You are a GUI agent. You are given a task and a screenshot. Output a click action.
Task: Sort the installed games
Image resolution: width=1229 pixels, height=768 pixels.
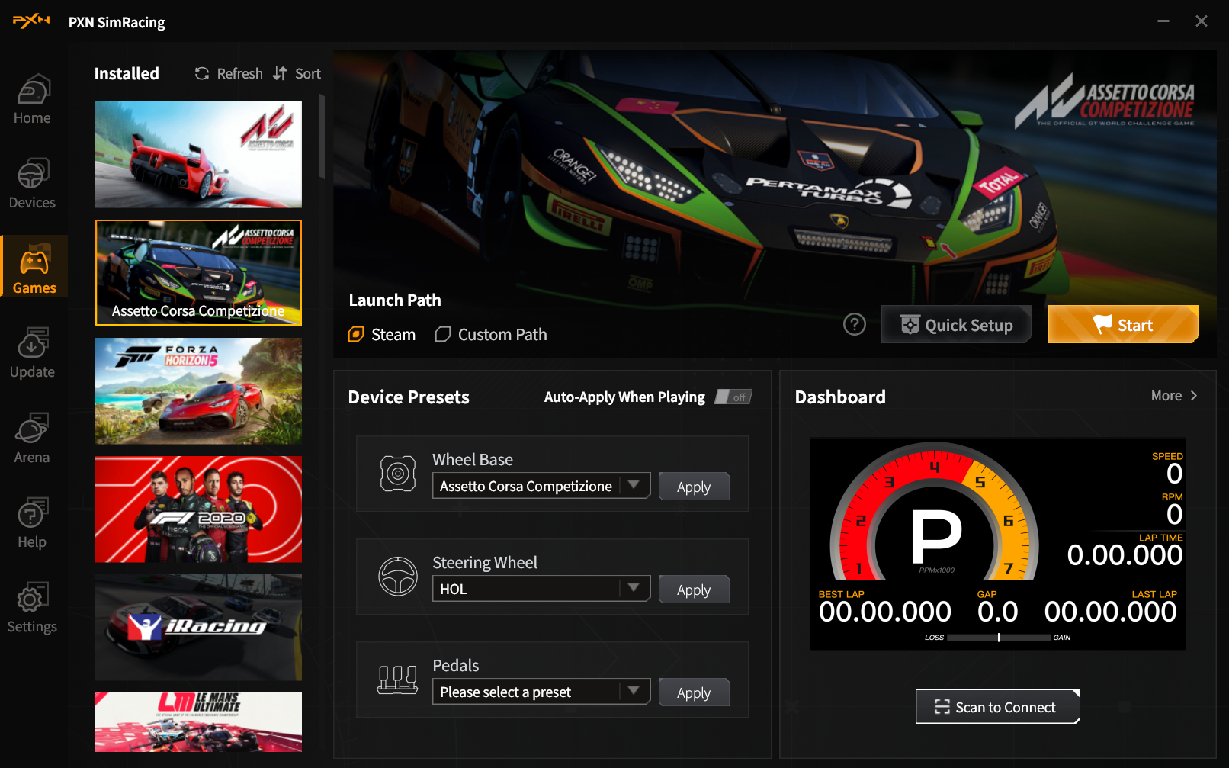(297, 74)
